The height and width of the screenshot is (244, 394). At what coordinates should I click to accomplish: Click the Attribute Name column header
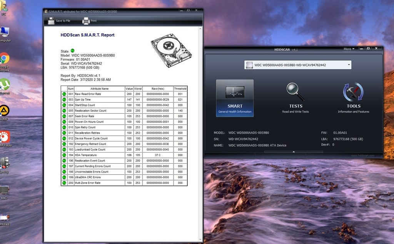point(100,89)
